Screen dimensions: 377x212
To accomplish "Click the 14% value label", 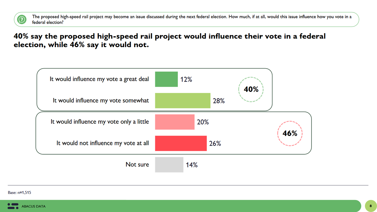I will click(191, 165).
